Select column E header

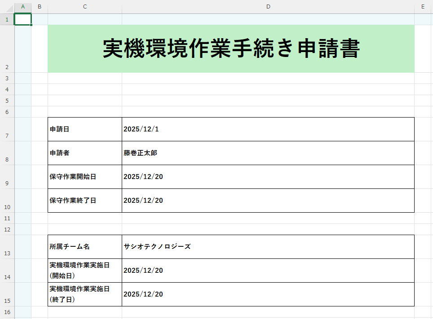[423, 7]
